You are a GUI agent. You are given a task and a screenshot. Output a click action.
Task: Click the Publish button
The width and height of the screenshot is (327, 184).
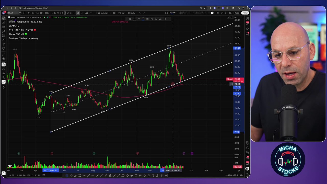pos(245,13)
